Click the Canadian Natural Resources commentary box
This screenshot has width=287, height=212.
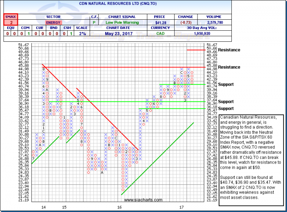coord(251,157)
